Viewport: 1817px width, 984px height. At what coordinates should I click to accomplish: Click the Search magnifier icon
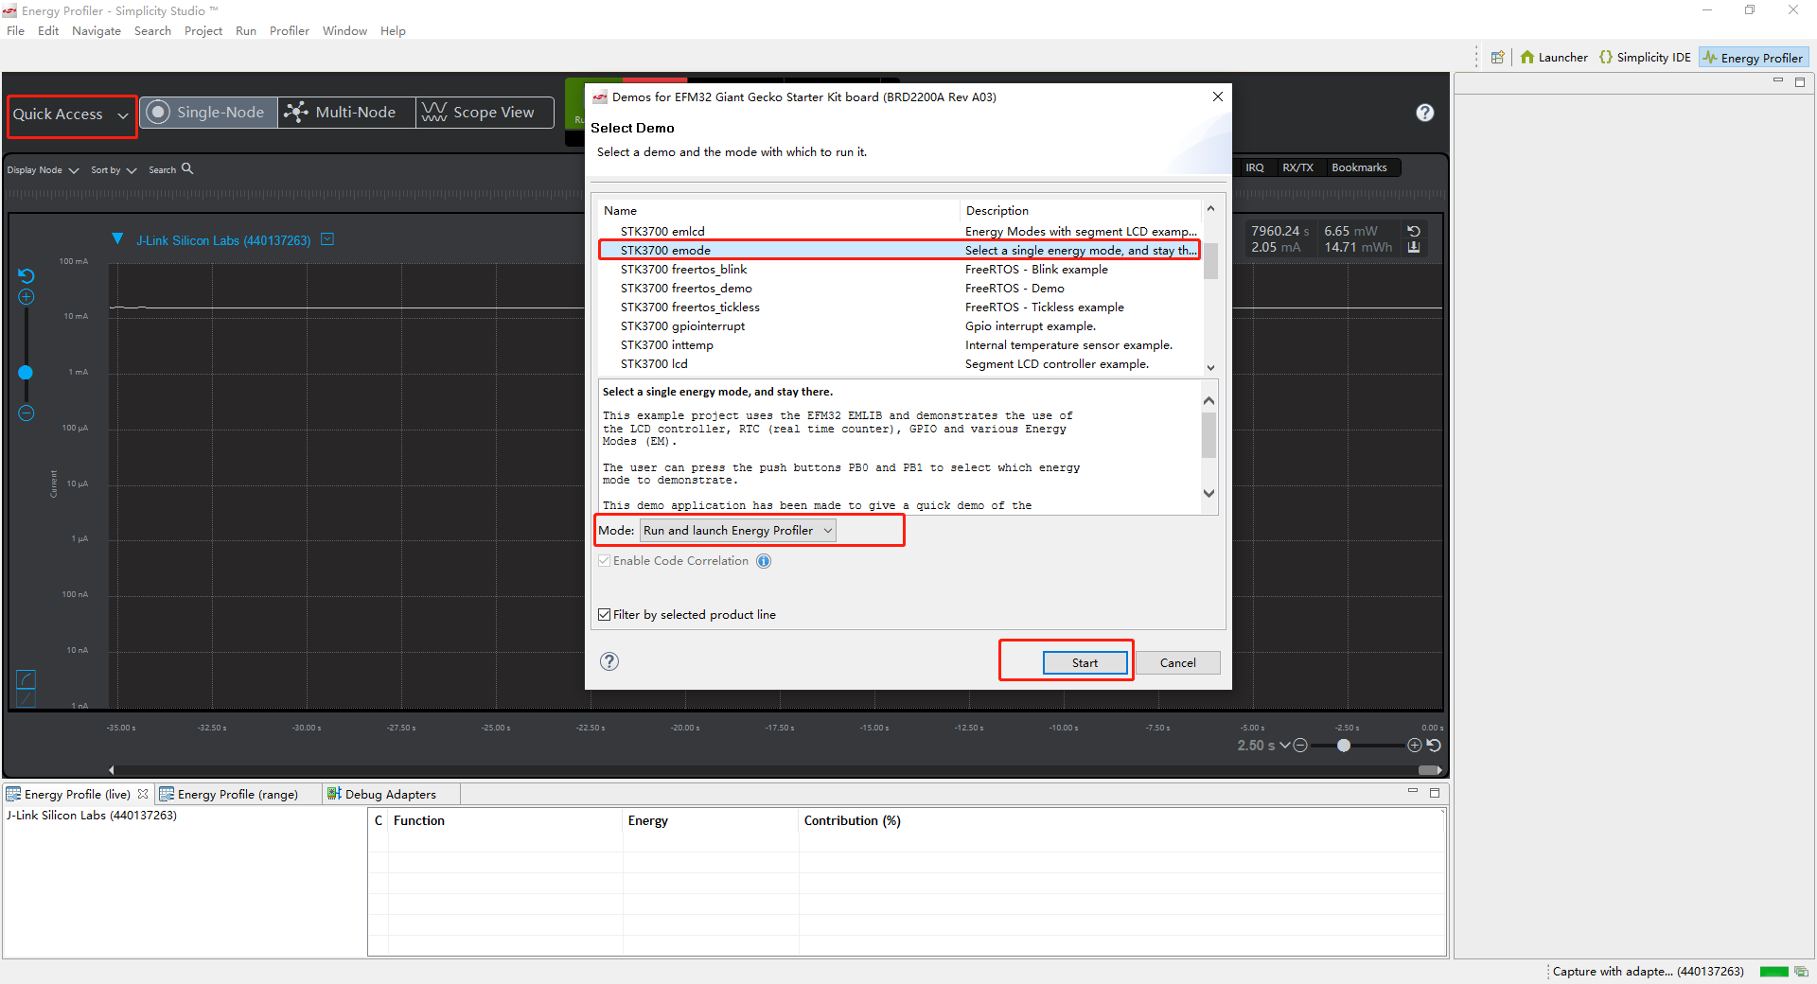tap(187, 168)
